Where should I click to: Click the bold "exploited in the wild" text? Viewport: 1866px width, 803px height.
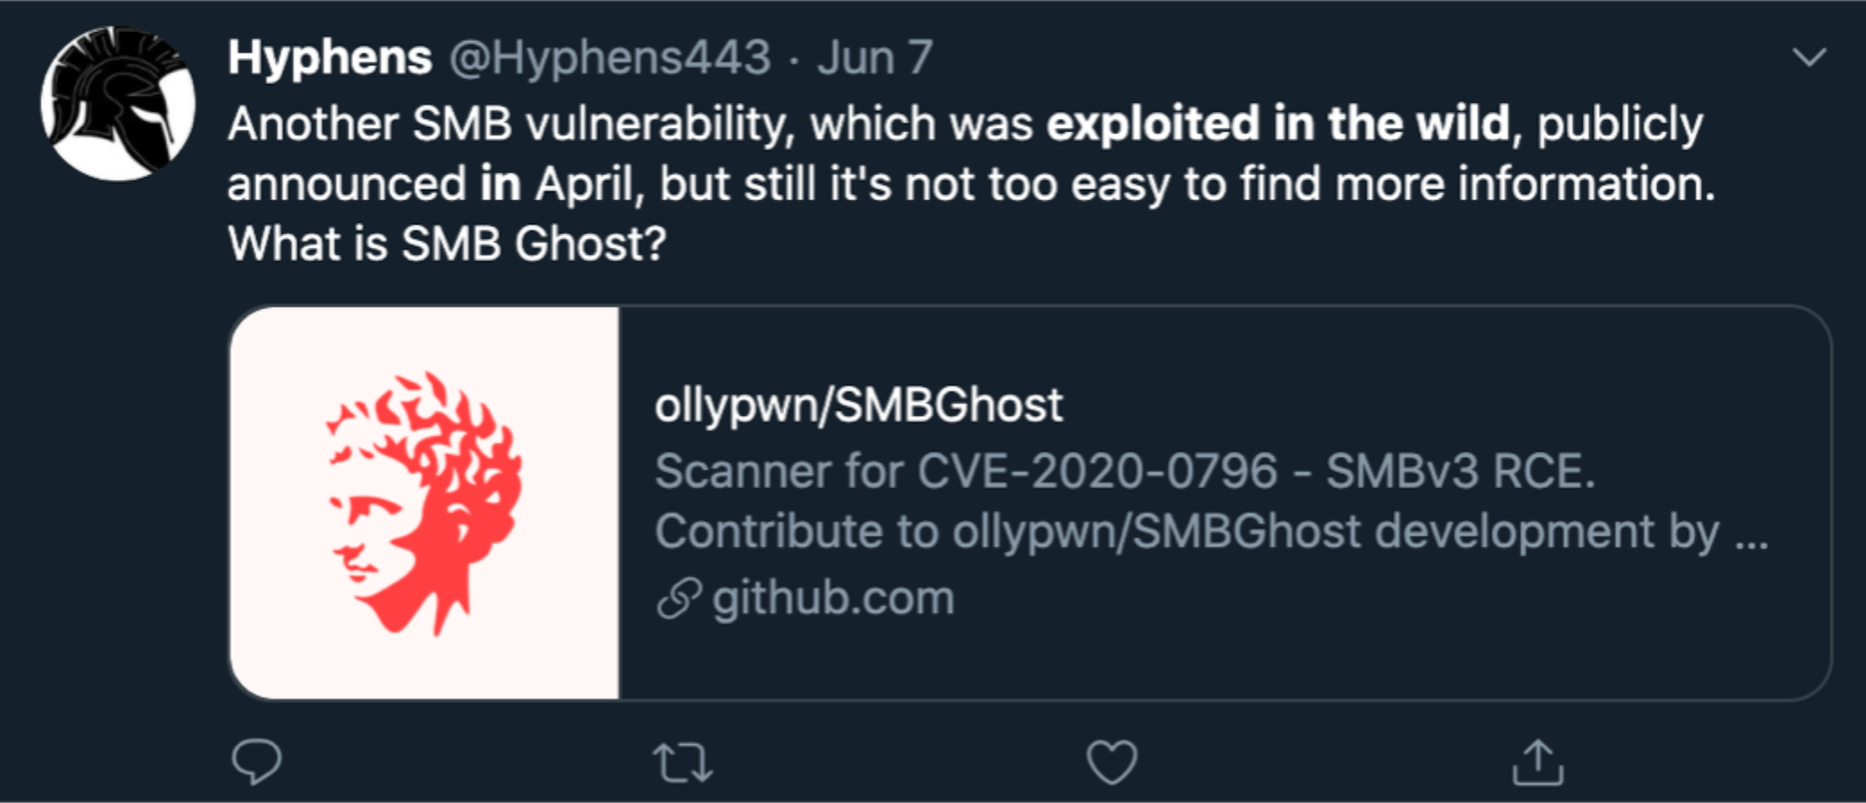point(1277,124)
